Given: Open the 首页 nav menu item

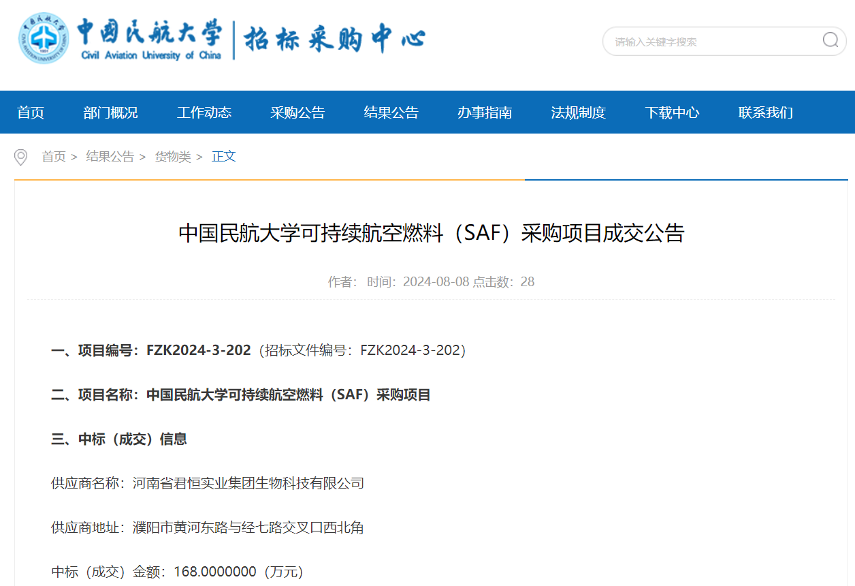Looking at the screenshot, I should click(x=31, y=112).
